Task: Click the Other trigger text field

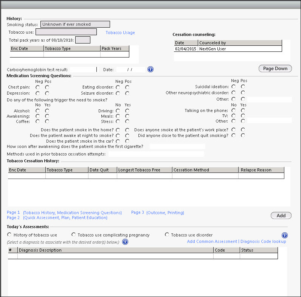Action: 269,120
